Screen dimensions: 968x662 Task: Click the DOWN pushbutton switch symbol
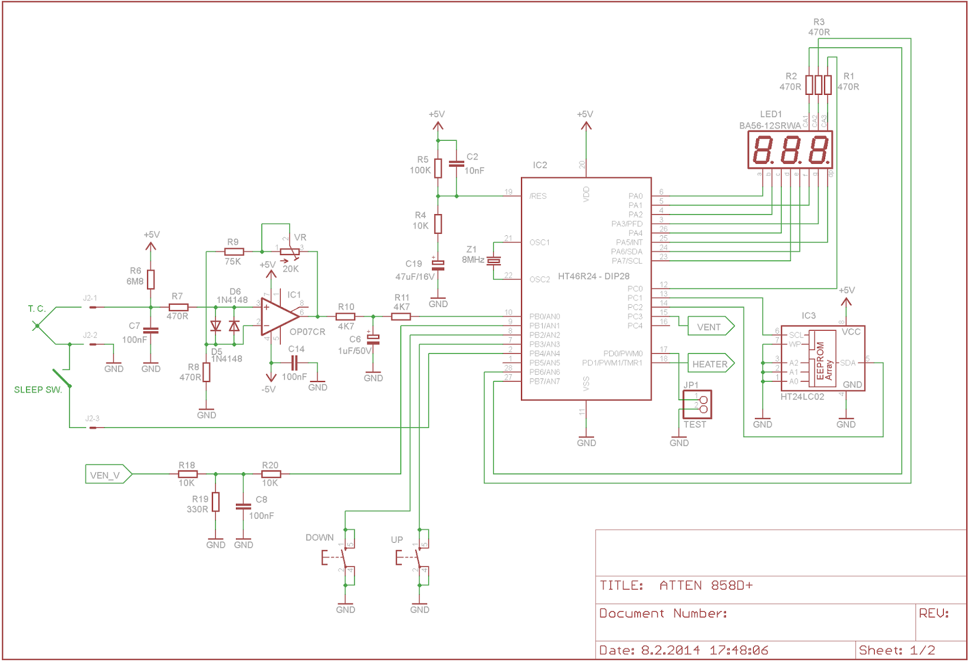pos(340,557)
